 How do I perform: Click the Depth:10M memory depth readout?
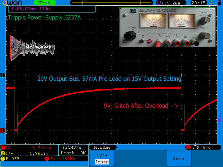click(73, 153)
